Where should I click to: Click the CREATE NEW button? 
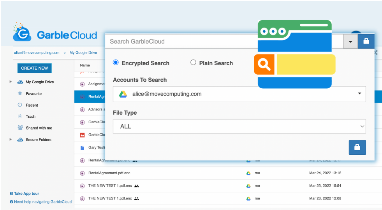click(34, 68)
